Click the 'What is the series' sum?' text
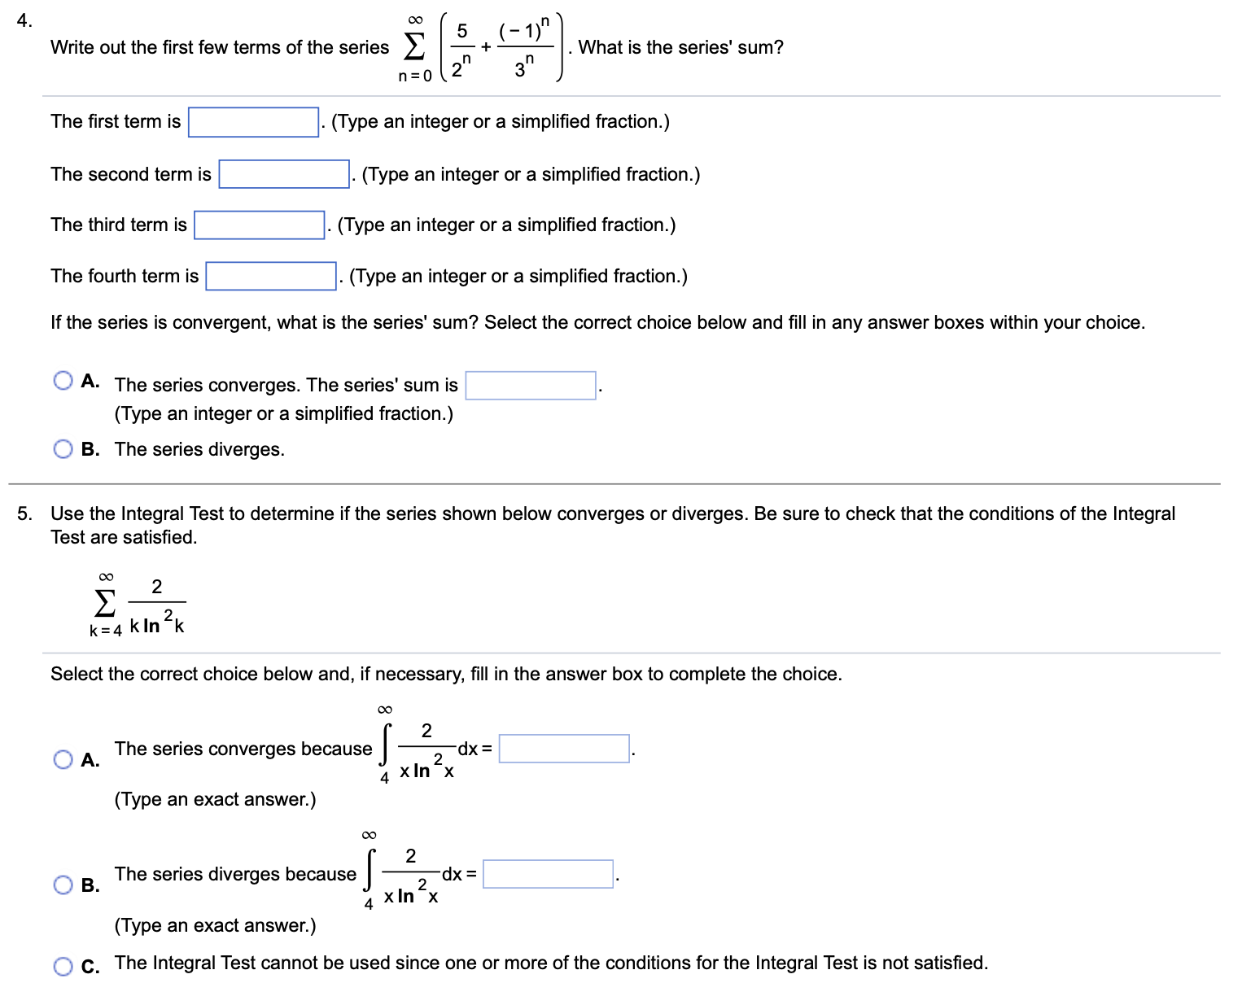 point(680,47)
